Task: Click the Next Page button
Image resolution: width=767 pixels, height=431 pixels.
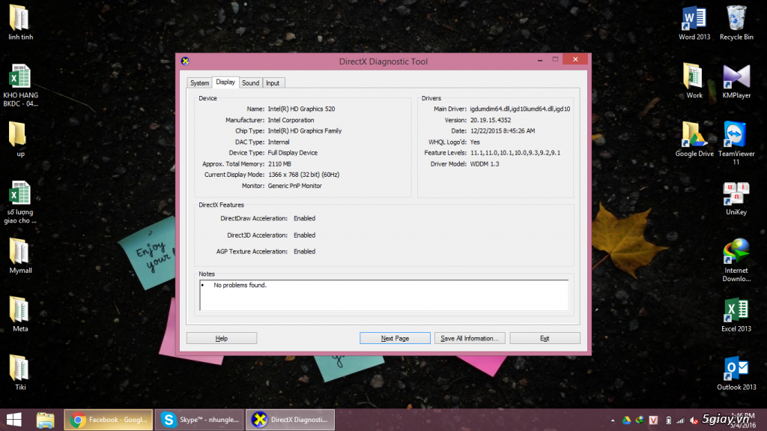Action: point(395,338)
